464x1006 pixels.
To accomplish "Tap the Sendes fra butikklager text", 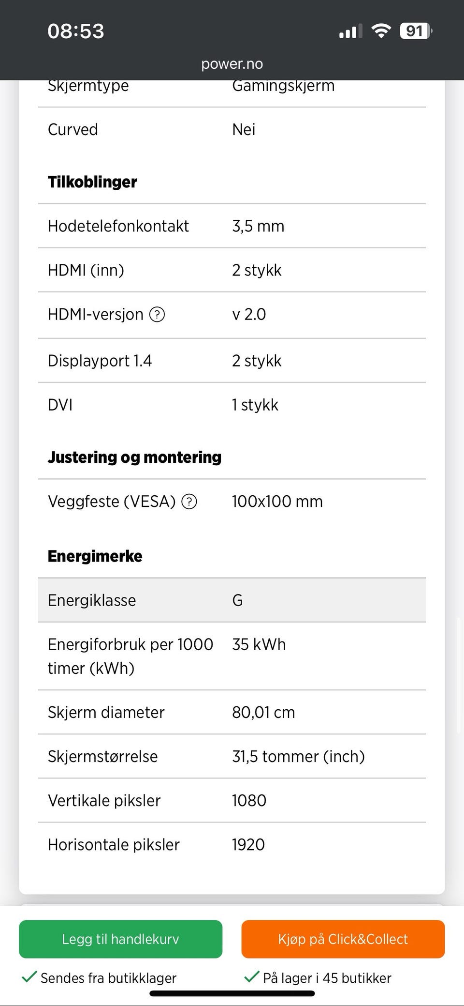I will point(108,978).
